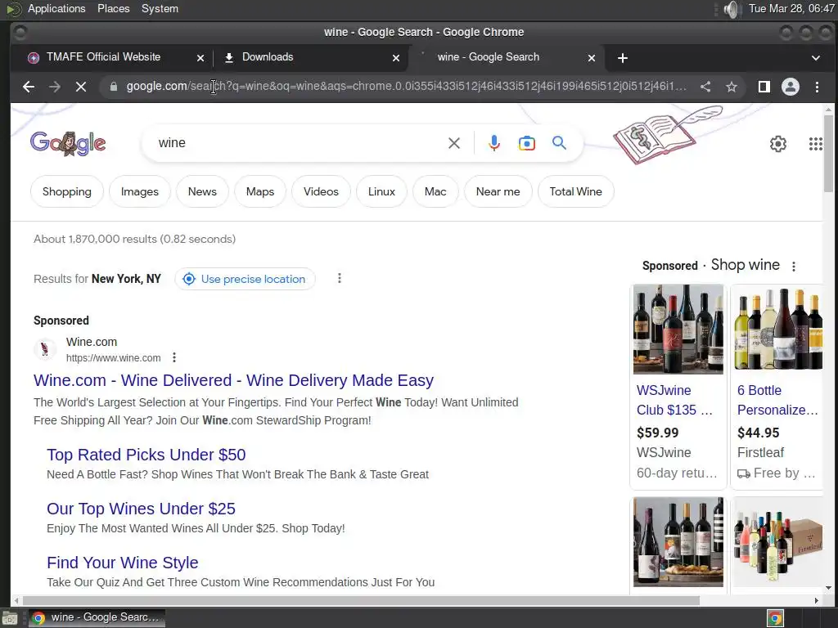Viewport: 838px width, 628px height.
Task: Filter results by Shopping
Action: pyautogui.click(x=67, y=191)
